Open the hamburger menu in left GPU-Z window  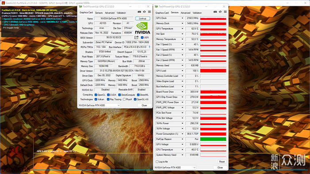pyautogui.click(x=150, y=12)
